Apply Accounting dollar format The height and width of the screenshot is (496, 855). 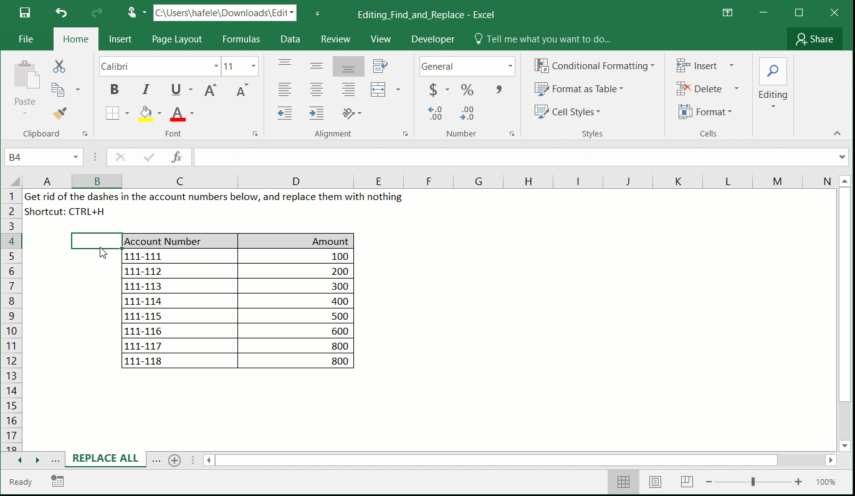[433, 90]
